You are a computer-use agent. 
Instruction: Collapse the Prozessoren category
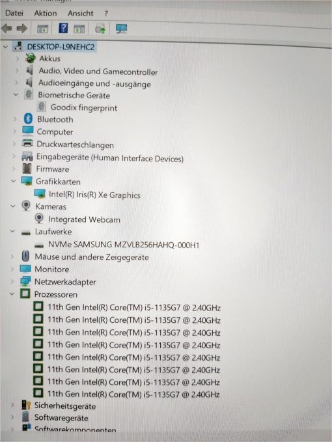12,294
